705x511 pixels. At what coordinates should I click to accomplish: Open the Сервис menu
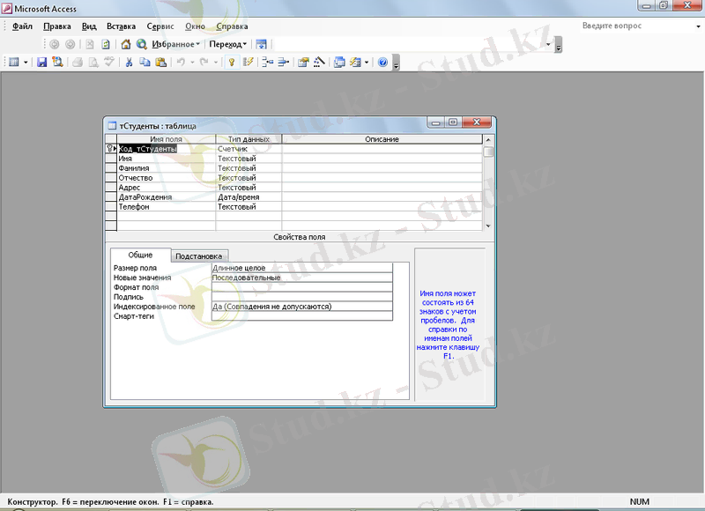click(x=160, y=26)
